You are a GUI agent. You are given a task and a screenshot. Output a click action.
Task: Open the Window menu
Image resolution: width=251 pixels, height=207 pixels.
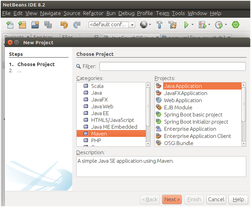click(x=198, y=13)
